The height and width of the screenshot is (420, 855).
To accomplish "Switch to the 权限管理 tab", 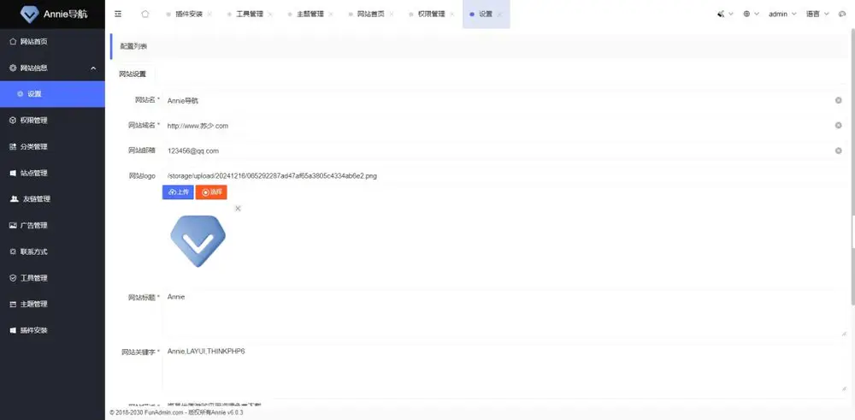I will [x=431, y=15].
